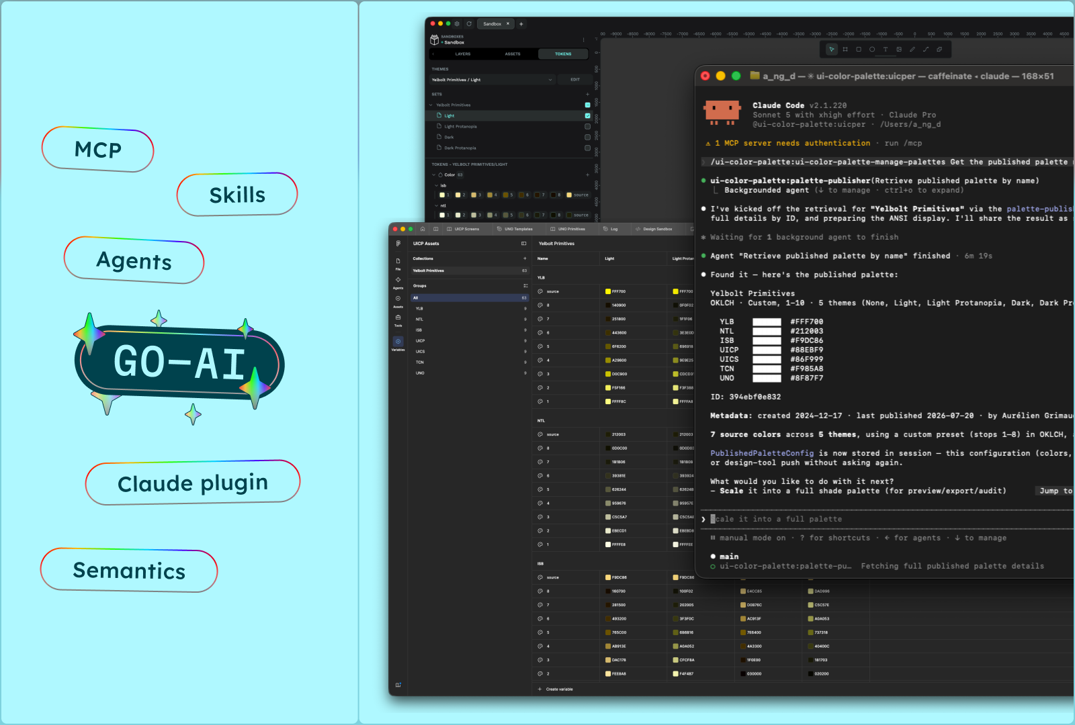1075x725 pixels.
Task: Click the library icon at the sidebar bottom
Action: [398, 685]
